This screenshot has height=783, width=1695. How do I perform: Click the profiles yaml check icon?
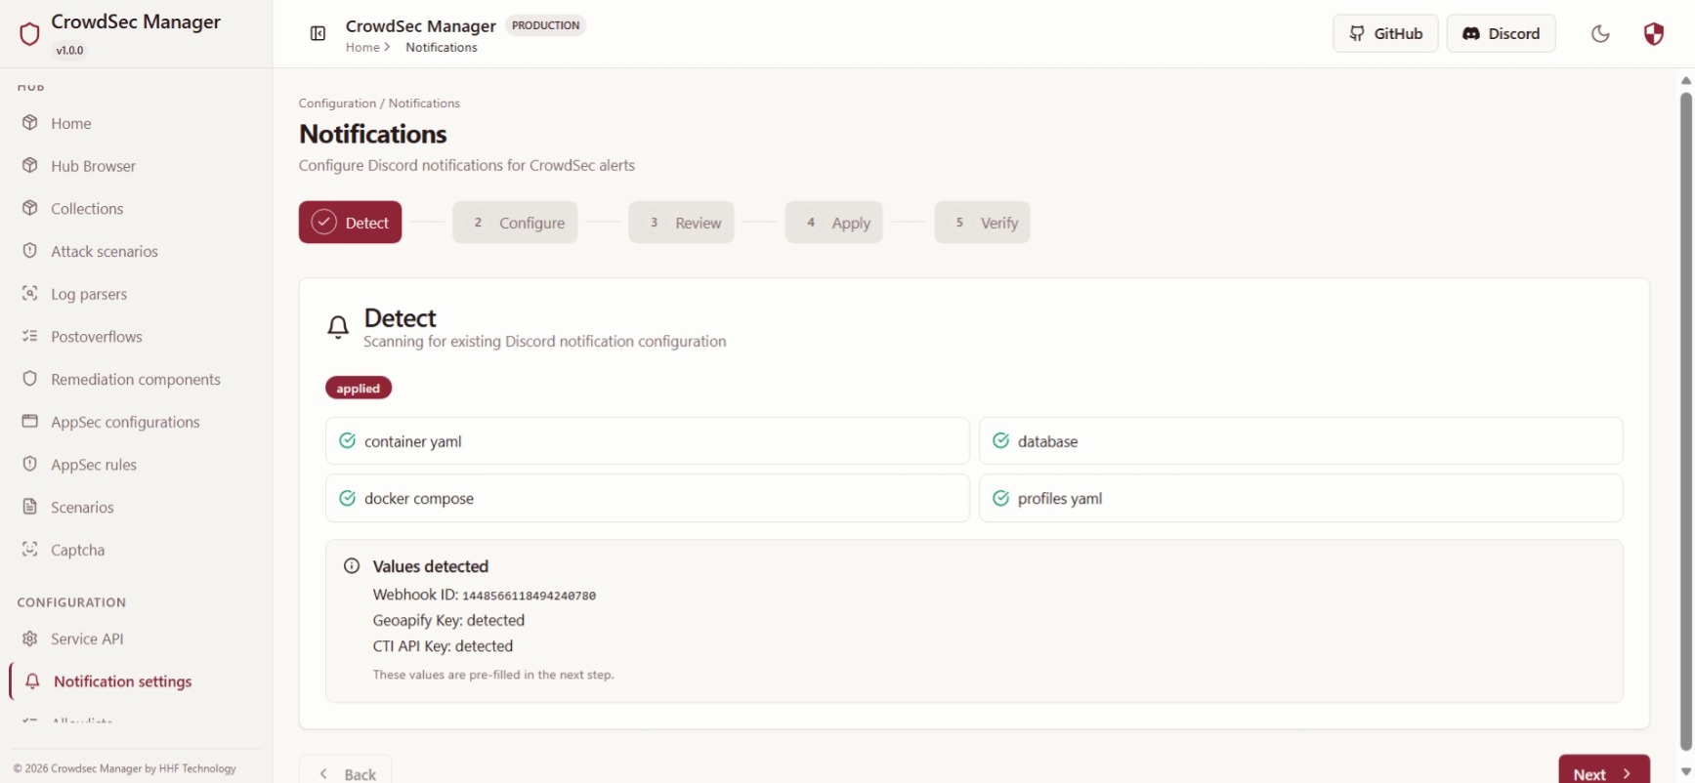click(1000, 498)
